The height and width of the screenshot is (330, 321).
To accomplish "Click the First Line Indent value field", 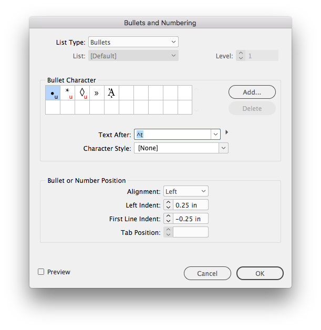I will [190, 219].
